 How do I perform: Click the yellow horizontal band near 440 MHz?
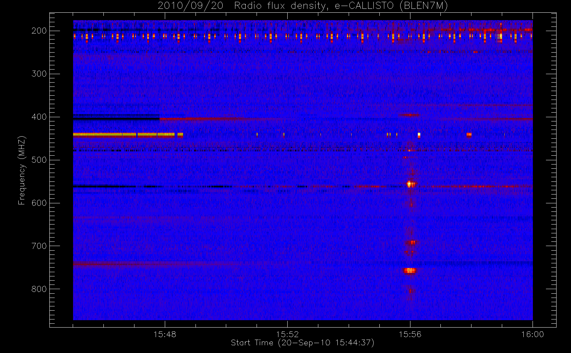pos(128,134)
